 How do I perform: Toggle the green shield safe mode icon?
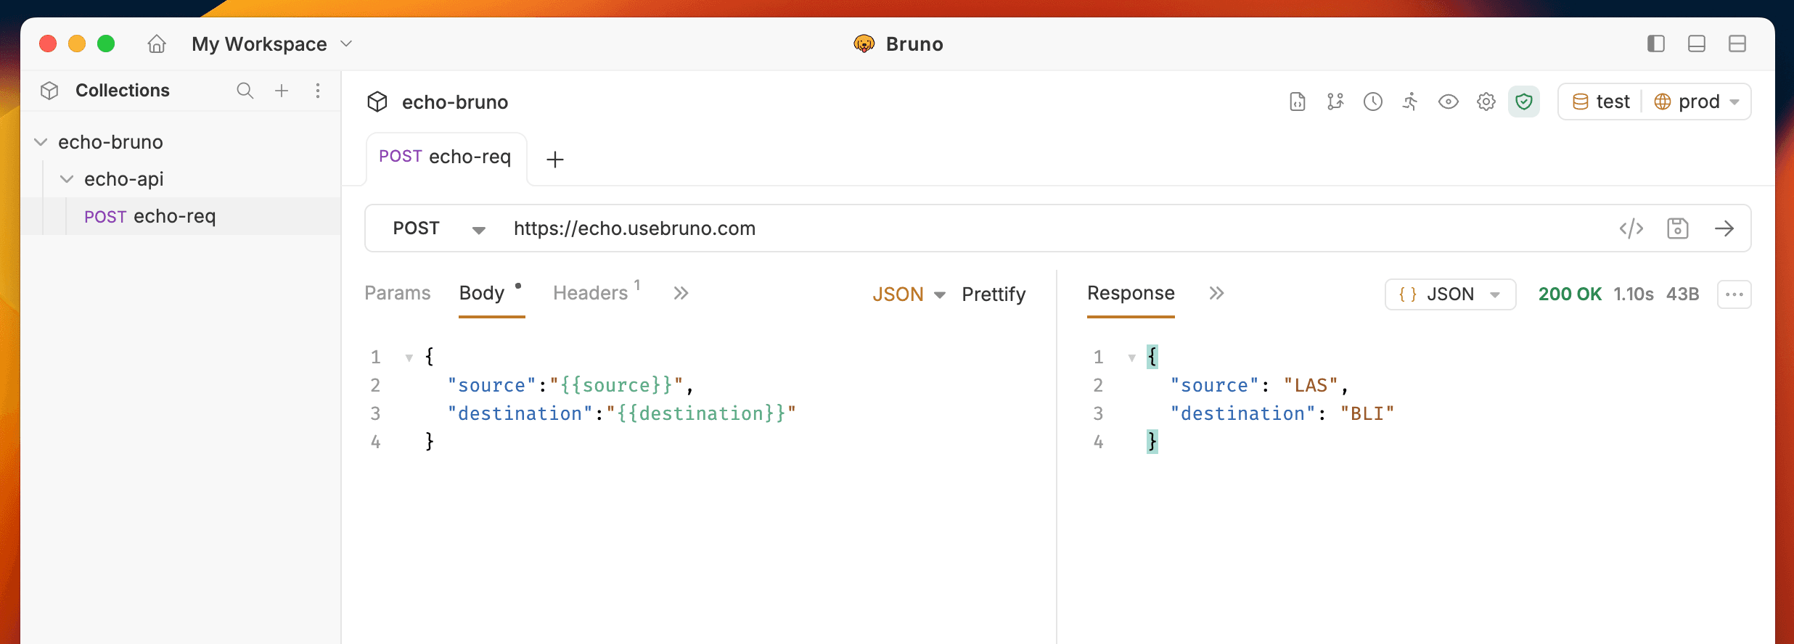tap(1524, 102)
